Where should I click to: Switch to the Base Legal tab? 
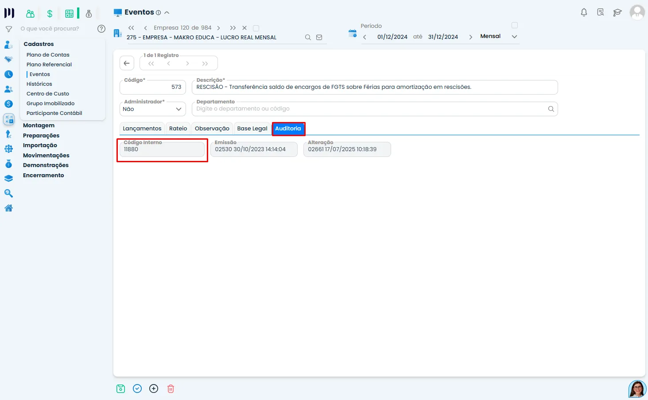tap(252, 129)
